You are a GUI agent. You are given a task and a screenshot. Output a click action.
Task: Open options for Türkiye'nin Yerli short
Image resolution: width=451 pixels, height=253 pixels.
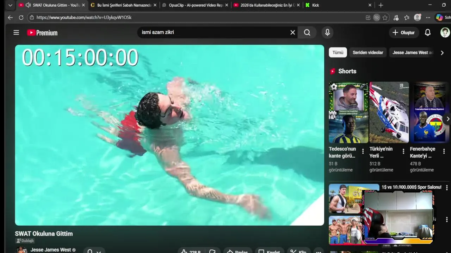pyautogui.click(x=403, y=151)
